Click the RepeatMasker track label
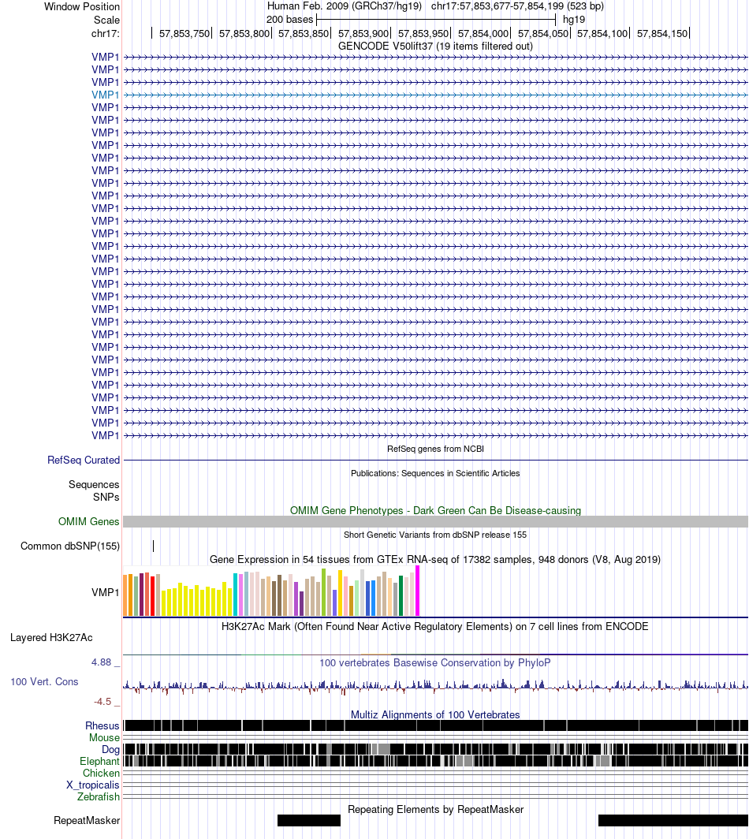The image size is (749, 839). 87,820
